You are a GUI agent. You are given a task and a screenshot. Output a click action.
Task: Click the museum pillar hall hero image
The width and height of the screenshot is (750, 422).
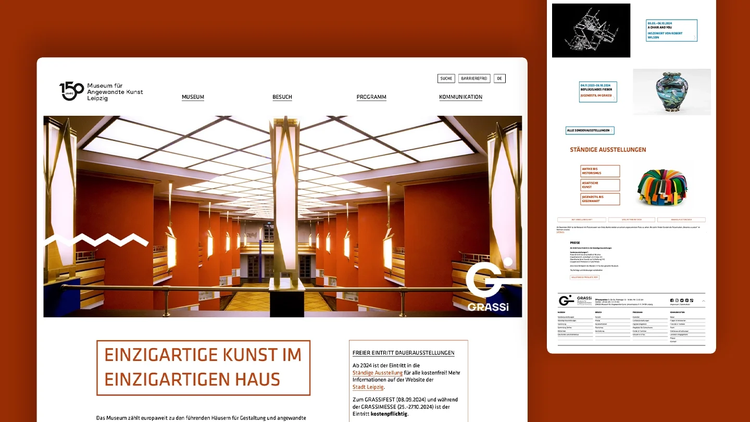[x=282, y=216]
